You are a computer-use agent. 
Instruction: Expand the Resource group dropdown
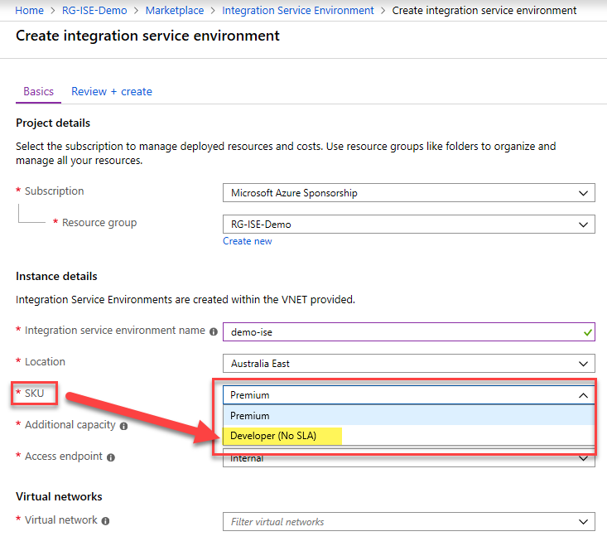(x=408, y=224)
